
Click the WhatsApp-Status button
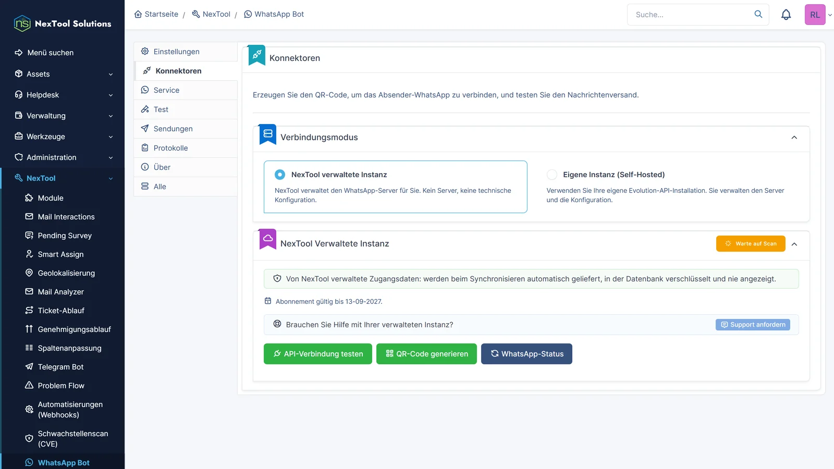(526, 354)
